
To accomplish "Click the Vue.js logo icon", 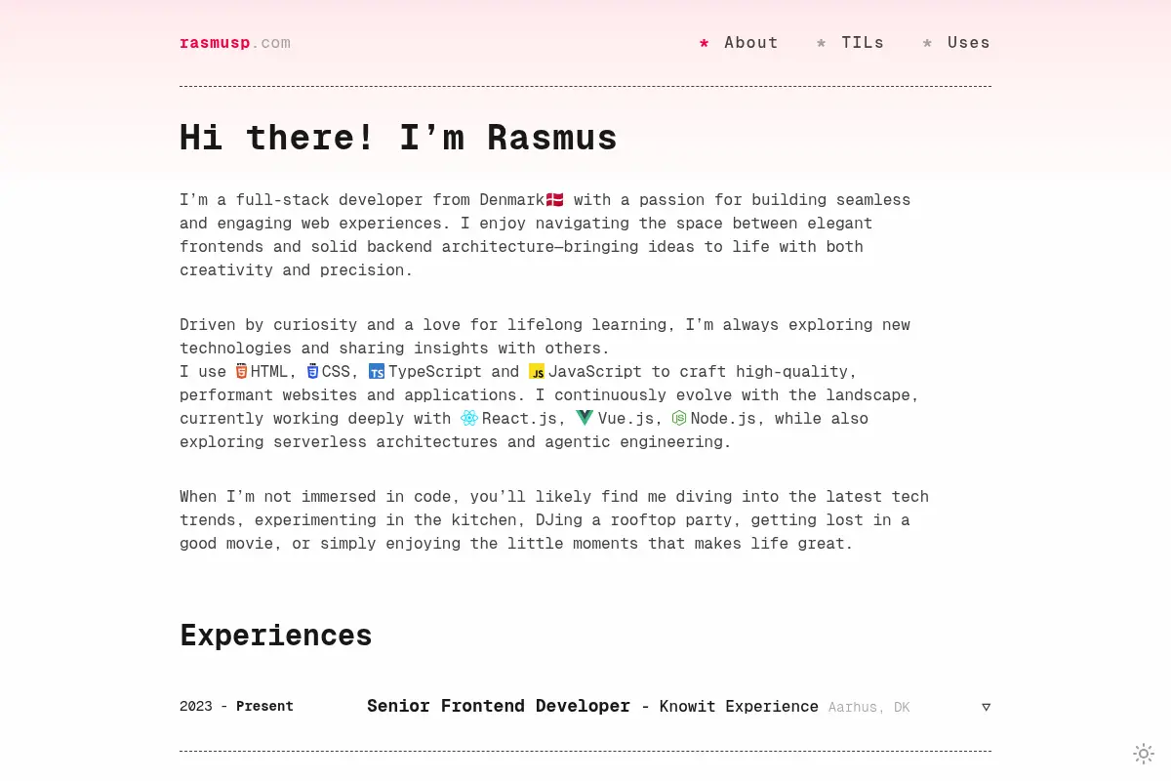I will point(585,418).
